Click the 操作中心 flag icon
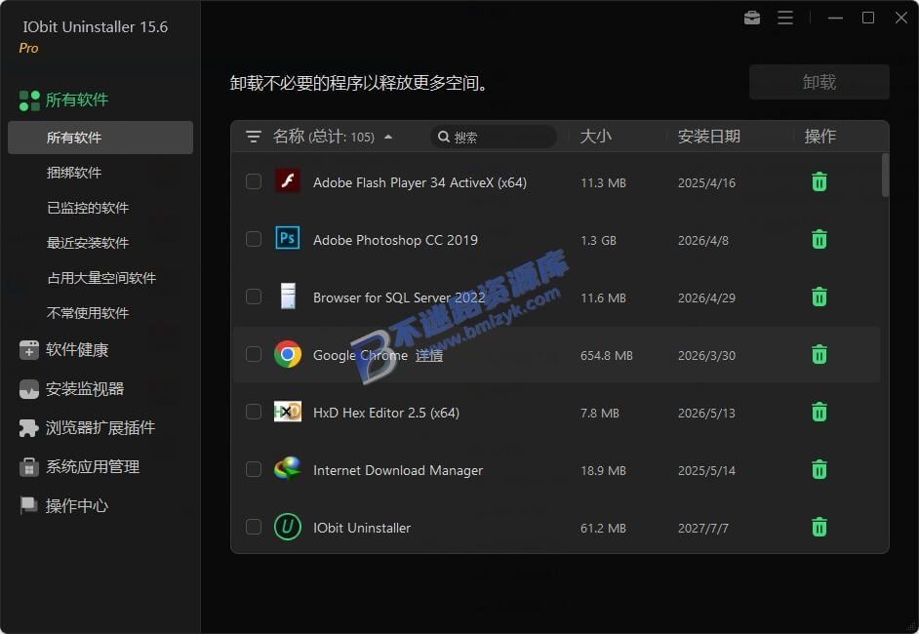919x634 pixels. [28, 505]
